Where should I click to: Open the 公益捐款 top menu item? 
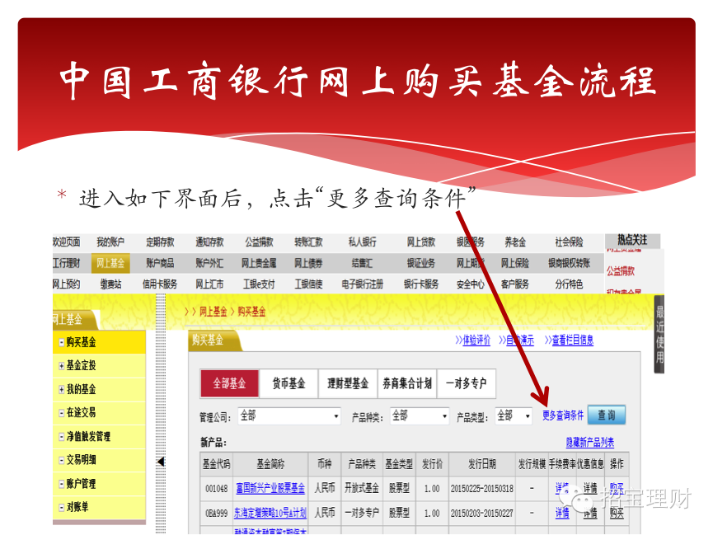tap(259, 242)
